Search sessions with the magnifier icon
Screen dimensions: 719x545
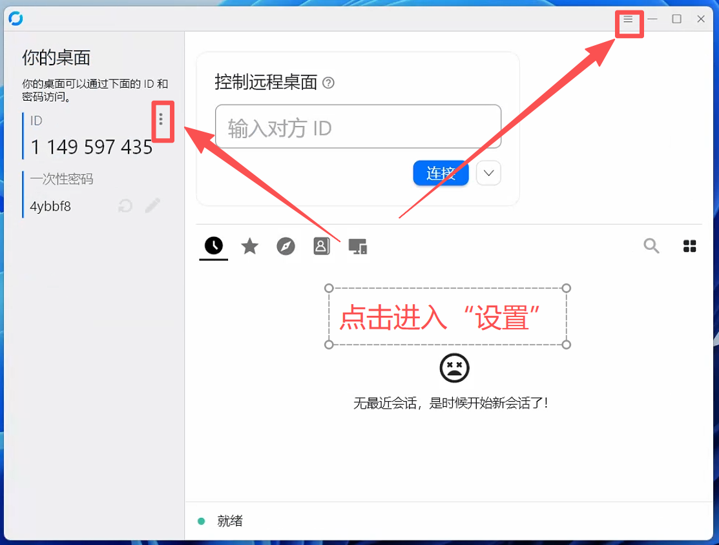tap(651, 246)
